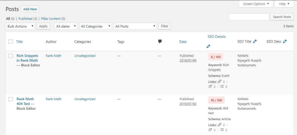Click the edit pencil beside SEO Desc
The width and height of the screenshot is (297, 135).
click(x=285, y=42)
